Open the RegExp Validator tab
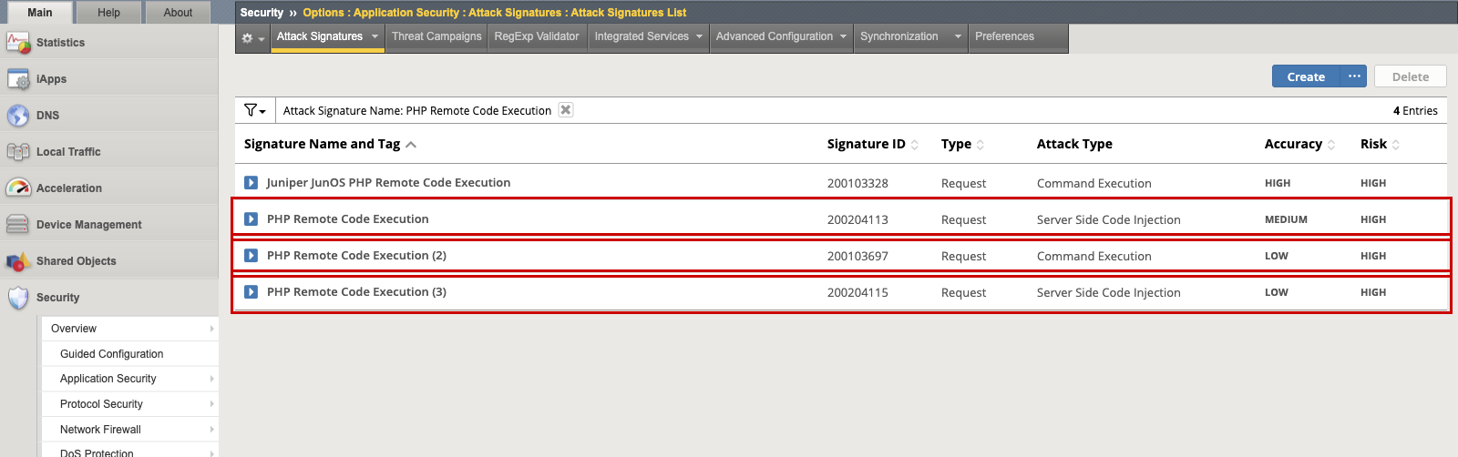The height and width of the screenshot is (457, 1458). [537, 37]
